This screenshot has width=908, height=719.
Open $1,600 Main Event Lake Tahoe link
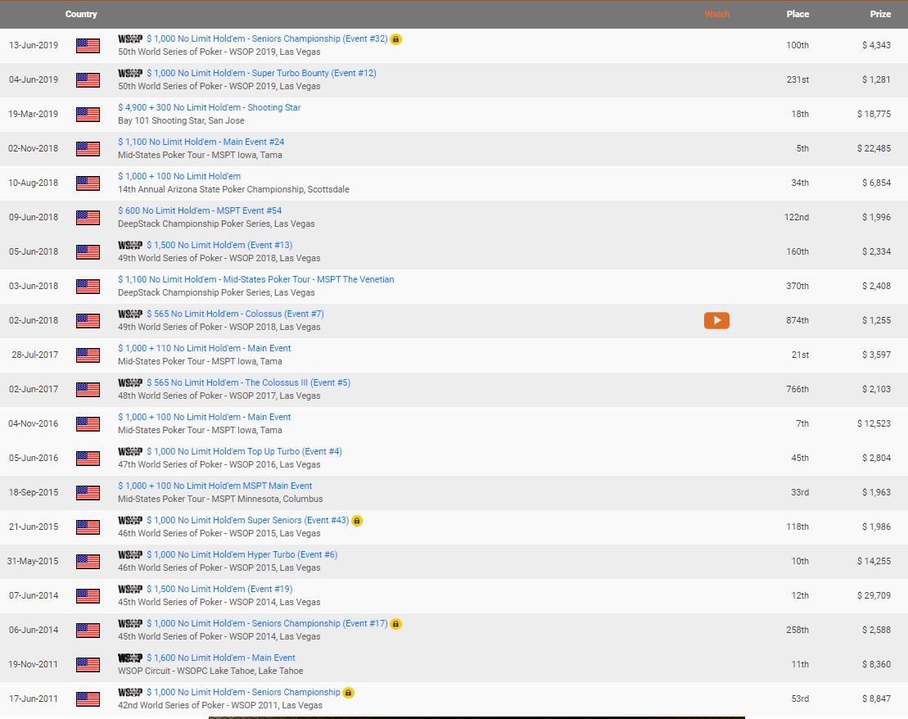(x=220, y=658)
